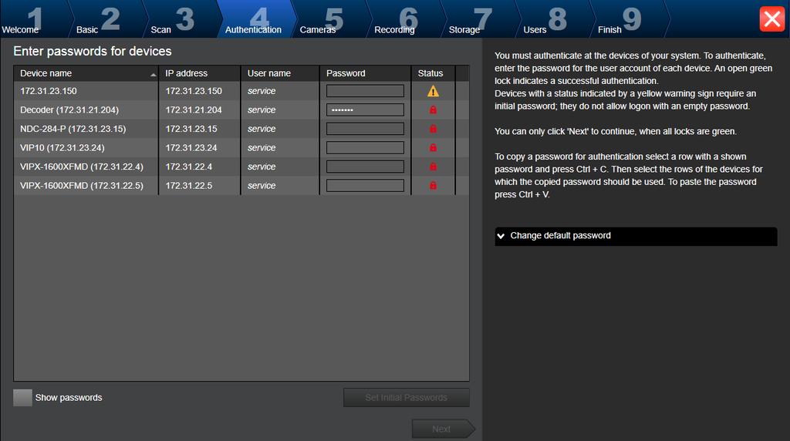Expand the Change default password section
Viewport: 790px width, 441px height.
coord(636,236)
